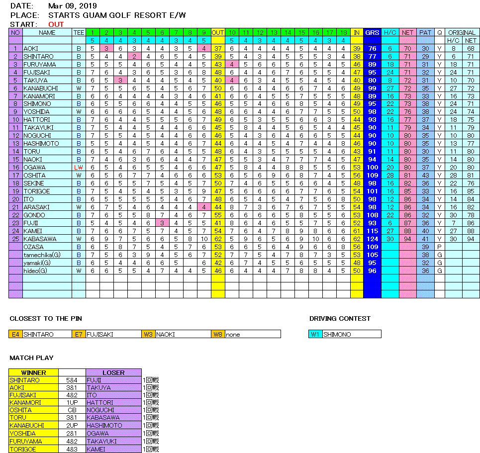Select the yellow OUT column header
The height and width of the screenshot is (453, 480).
tap(218, 32)
